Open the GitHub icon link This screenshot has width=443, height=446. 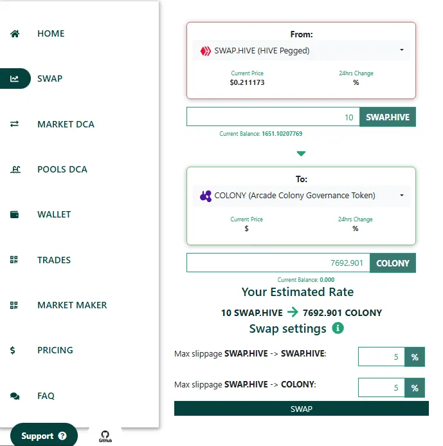pos(105,436)
